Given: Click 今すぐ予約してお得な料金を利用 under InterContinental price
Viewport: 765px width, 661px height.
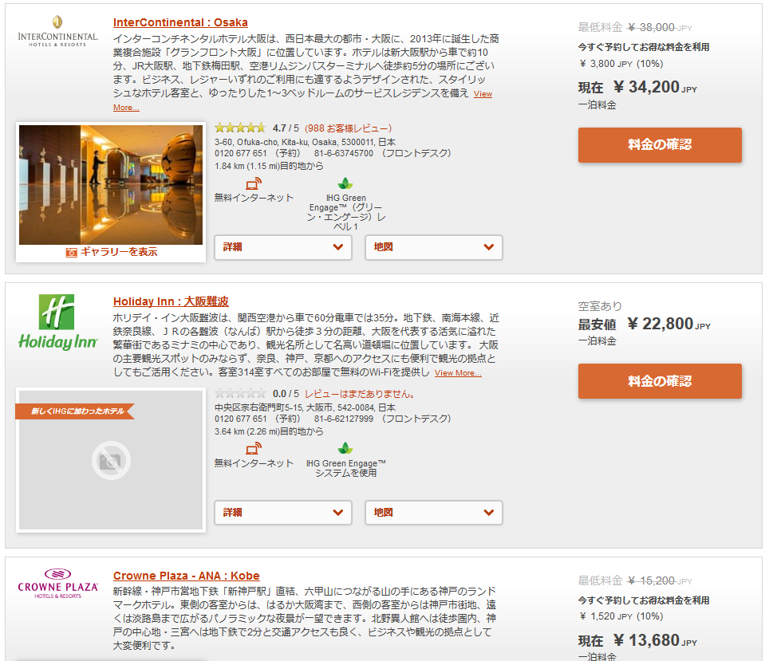Looking at the screenshot, I should (644, 47).
